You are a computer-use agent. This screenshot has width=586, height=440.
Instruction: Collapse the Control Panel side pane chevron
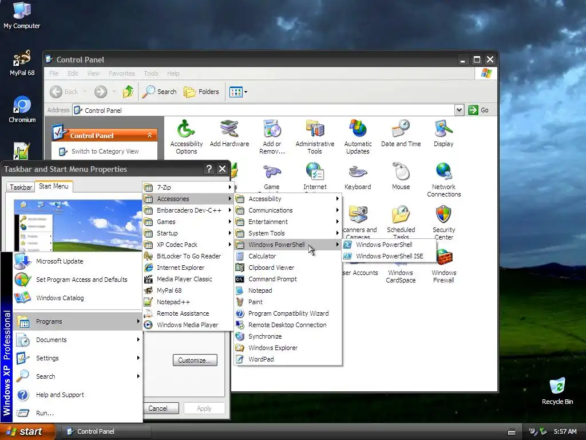[149, 135]
